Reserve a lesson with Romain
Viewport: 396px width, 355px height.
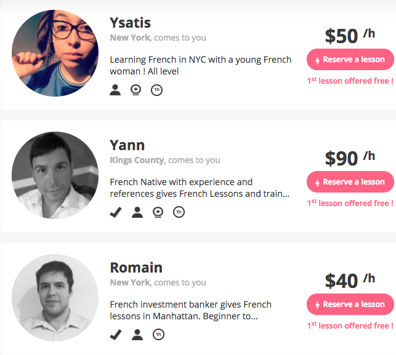point(350,305)
